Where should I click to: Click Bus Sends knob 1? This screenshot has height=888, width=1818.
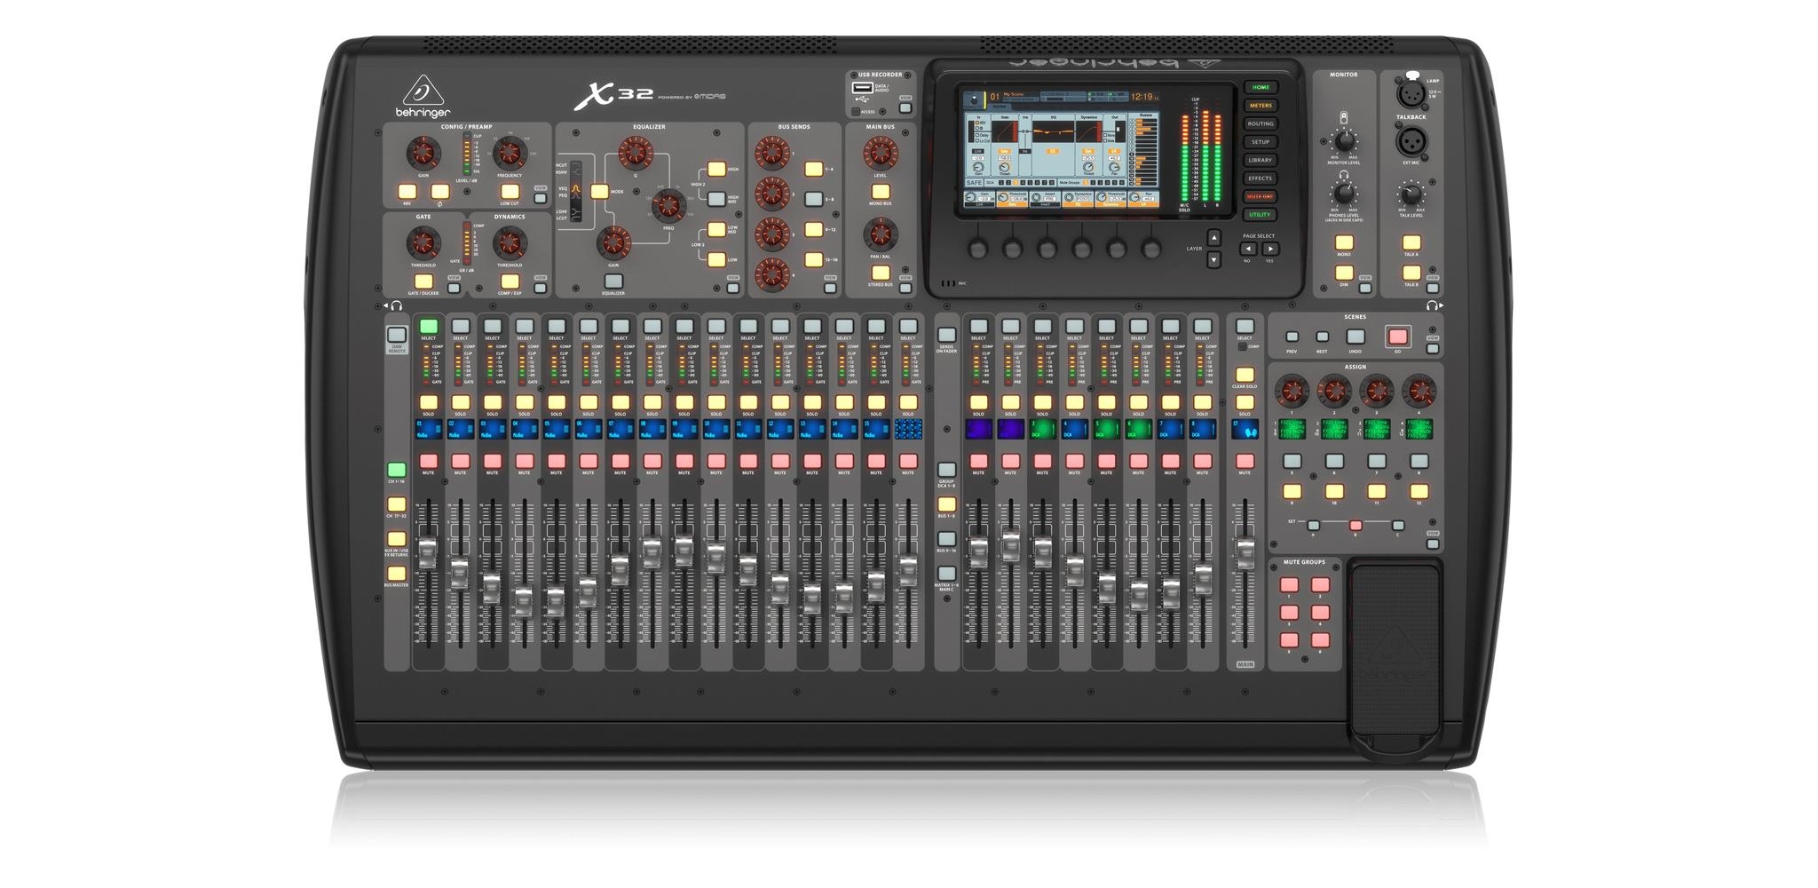(772, 154)
